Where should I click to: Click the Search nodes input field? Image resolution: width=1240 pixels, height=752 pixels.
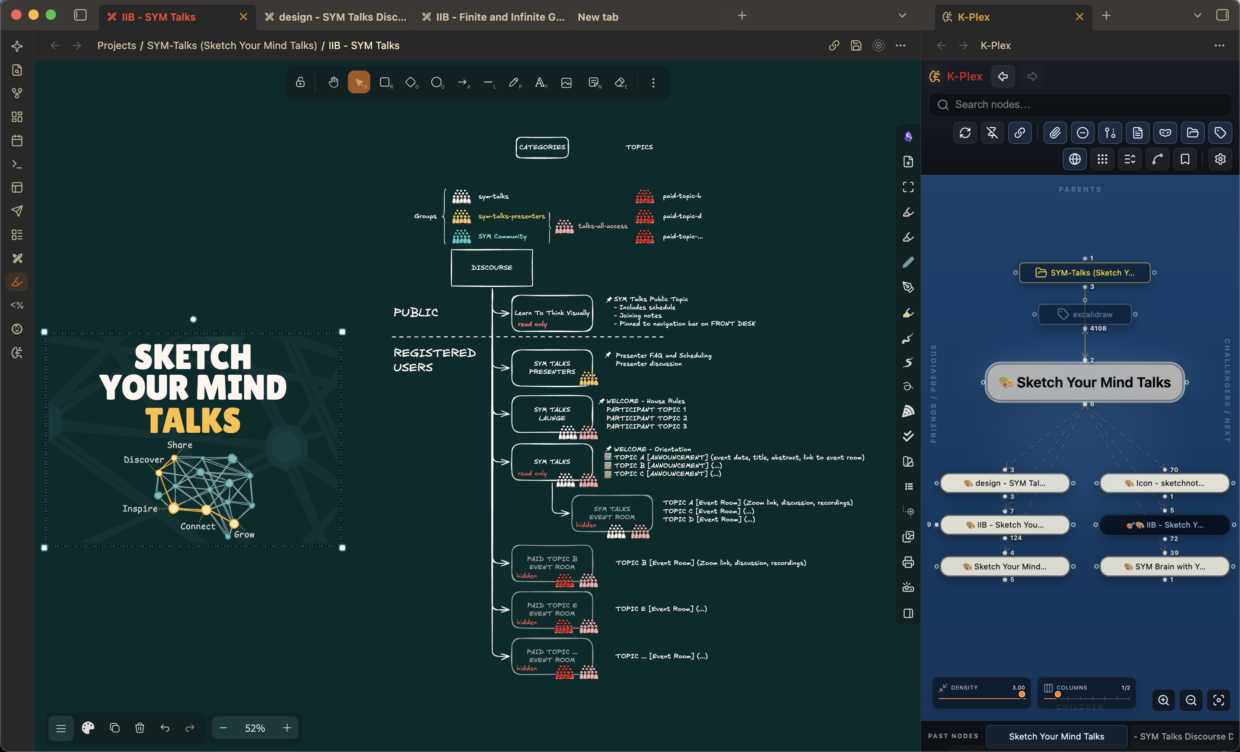point(1080,105)
